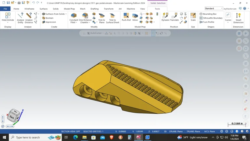Expand the Constant Fillet dropdown arrow
This screenshot has width=250, height=141.
pos(76,22)
